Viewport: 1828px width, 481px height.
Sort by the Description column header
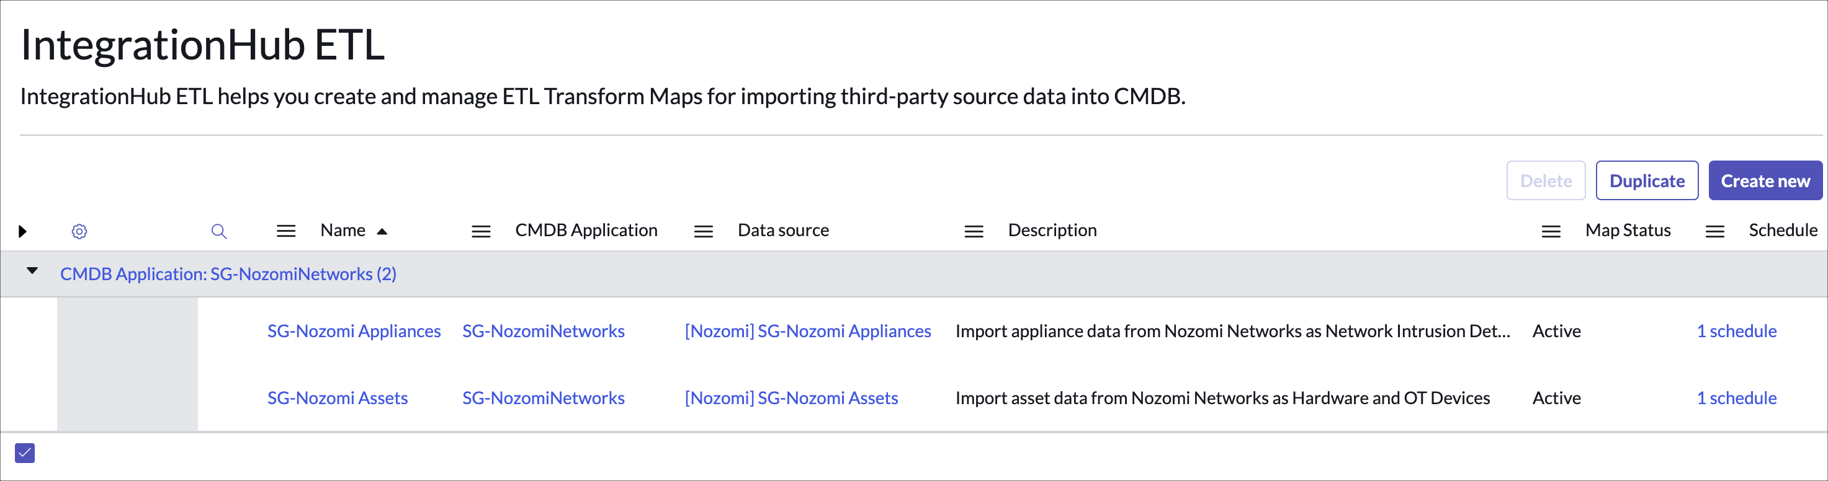[x=1052, y=230]
